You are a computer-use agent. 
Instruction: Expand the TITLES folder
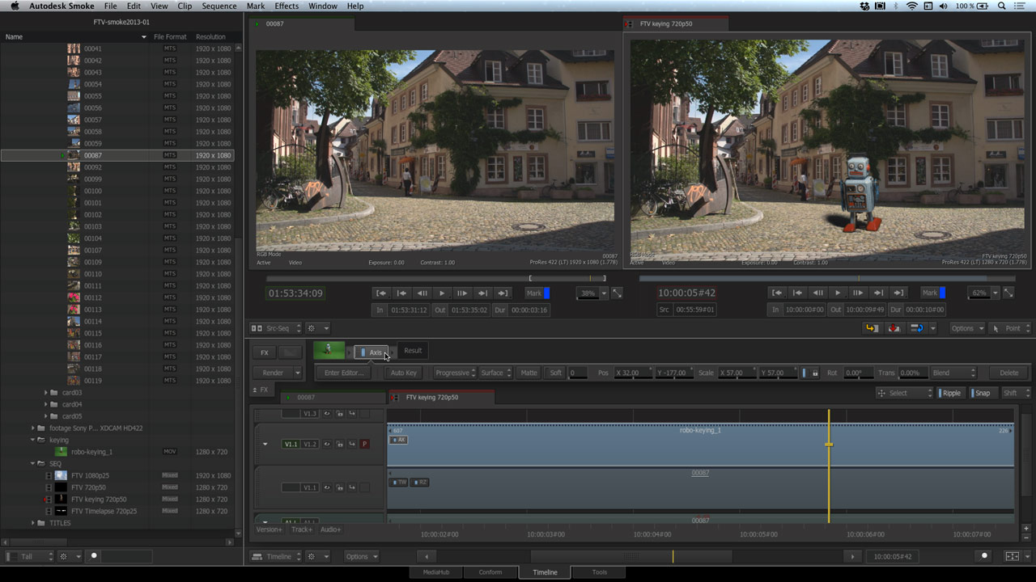(33, 523)
